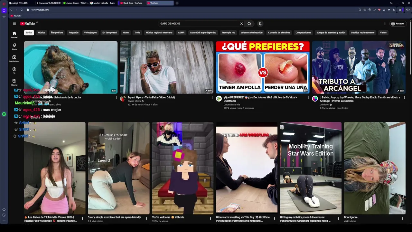Open options menu for J Balvin tribute video
Screen dimensions: 412x232
(x=404, y=97)
